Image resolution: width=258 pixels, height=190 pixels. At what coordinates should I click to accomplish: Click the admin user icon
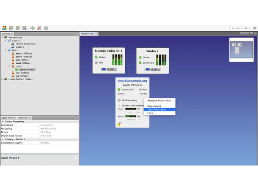[x=13, y=57]
